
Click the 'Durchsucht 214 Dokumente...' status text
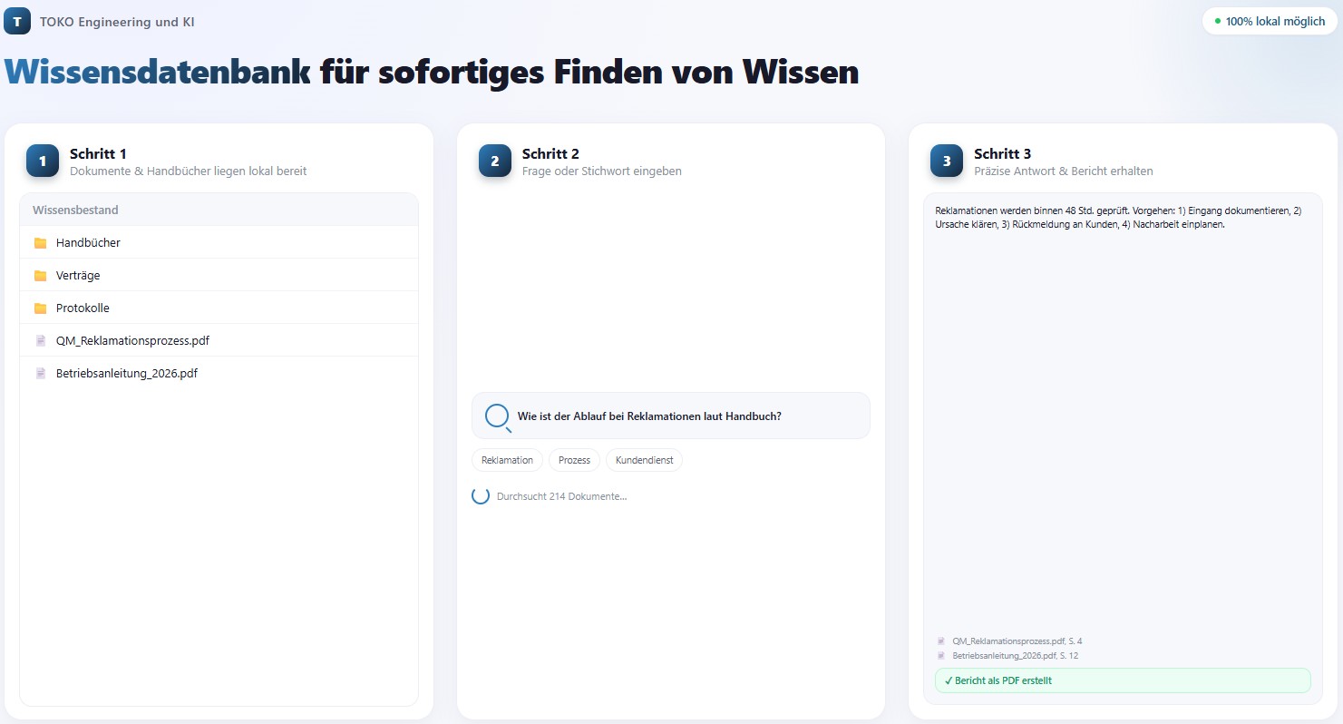point(561,496)
